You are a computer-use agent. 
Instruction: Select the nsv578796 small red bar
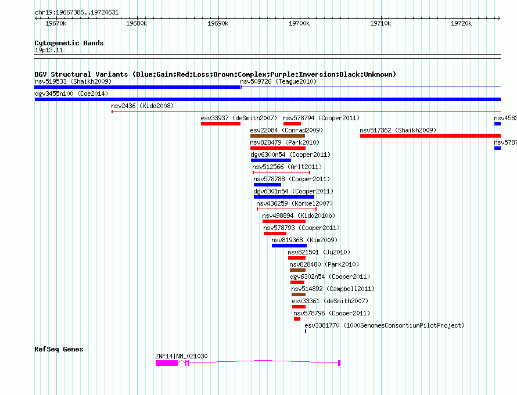click(x=297, y=319)
